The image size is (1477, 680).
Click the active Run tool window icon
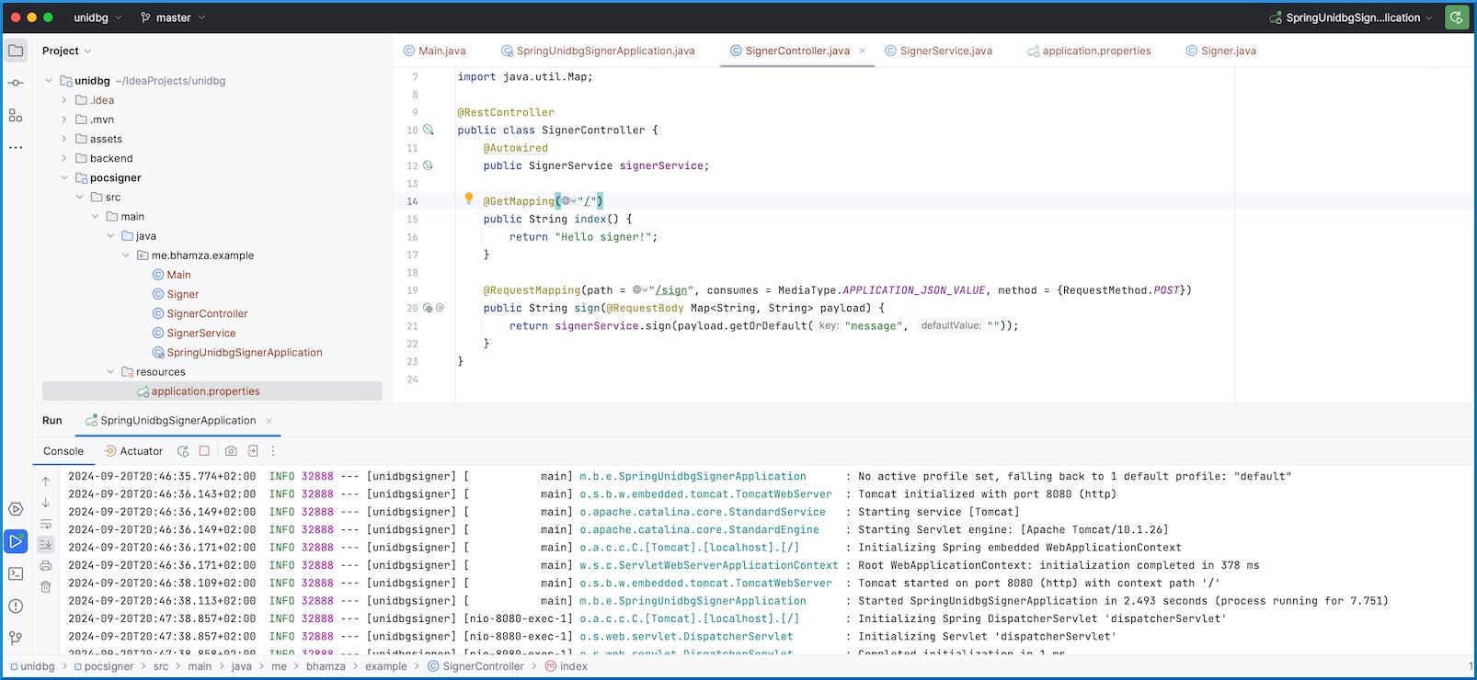pos(16,541)
